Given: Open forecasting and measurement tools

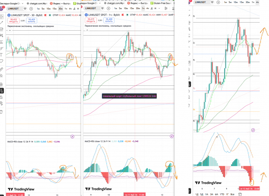Looking at the screenshot, I should [x=2, y=42].
